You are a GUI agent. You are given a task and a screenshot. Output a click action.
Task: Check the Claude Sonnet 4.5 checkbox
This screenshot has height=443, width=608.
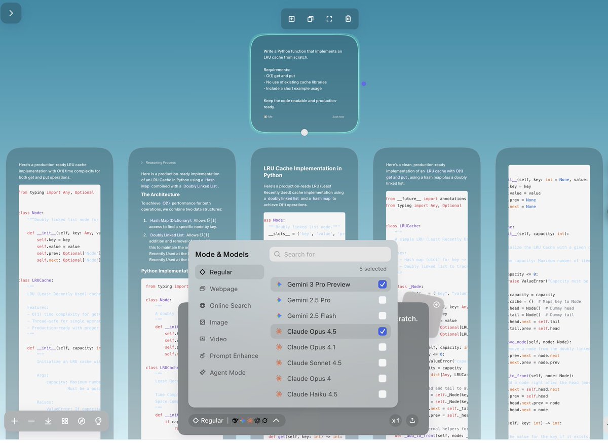click(x=383, y=363)
